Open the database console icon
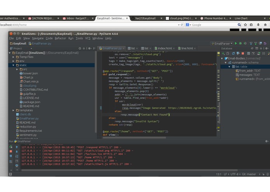Viewport: 270px width, 192px height. 253,54
